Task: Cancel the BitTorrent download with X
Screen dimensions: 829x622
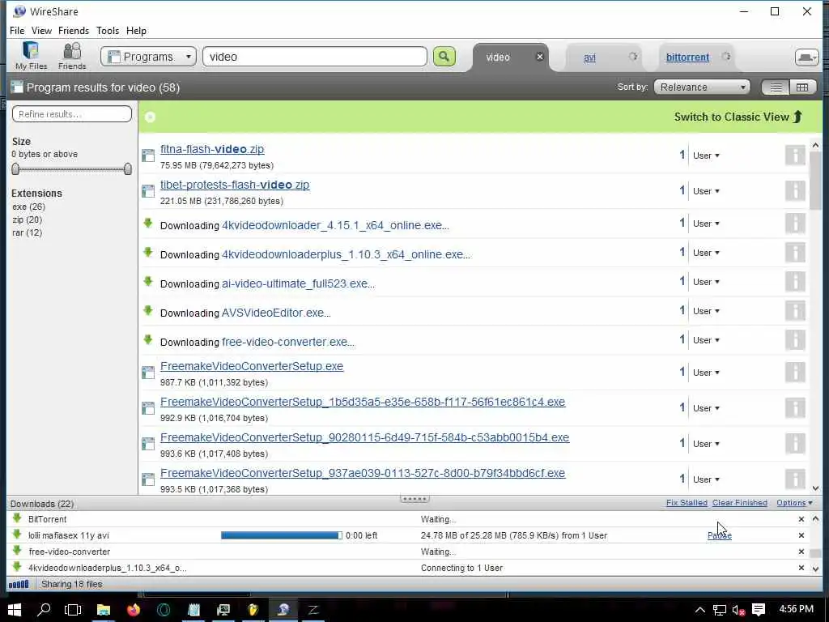Action: [x=801, y=519]
